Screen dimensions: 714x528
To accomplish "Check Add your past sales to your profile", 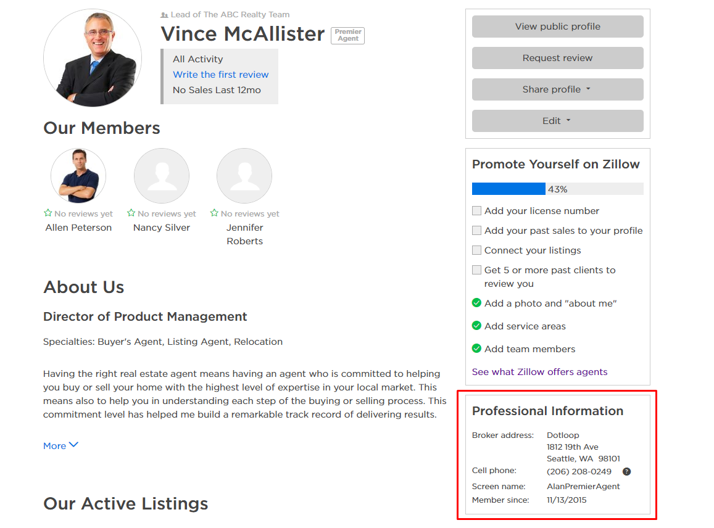I will pos(476,231).
